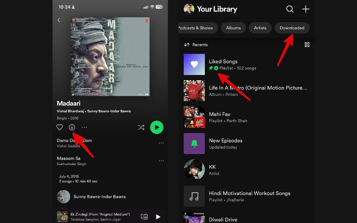The image size is (357, 223).
Task: Tap Diwali Drive cover thumbnail
Action: point(194,218)
